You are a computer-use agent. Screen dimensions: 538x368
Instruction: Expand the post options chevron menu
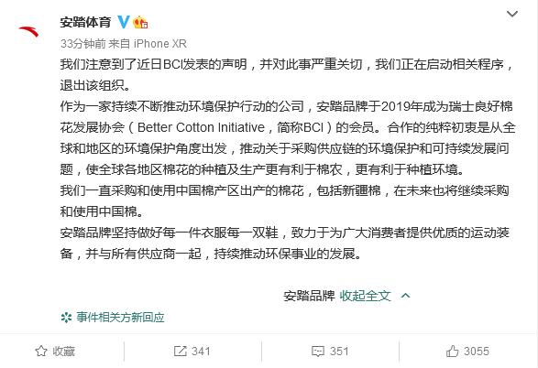pos(512,14)
